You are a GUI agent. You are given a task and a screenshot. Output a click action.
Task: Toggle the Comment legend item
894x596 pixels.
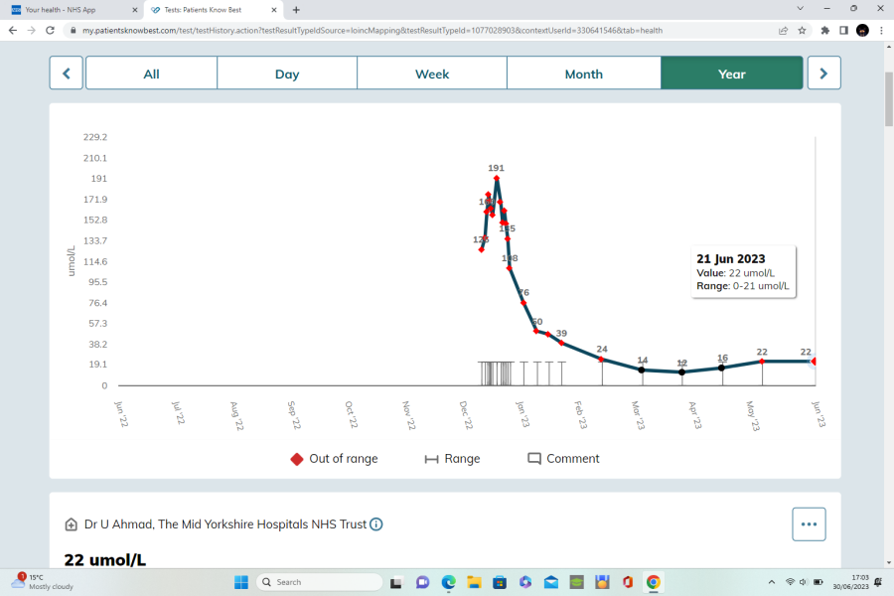(563, 459)
